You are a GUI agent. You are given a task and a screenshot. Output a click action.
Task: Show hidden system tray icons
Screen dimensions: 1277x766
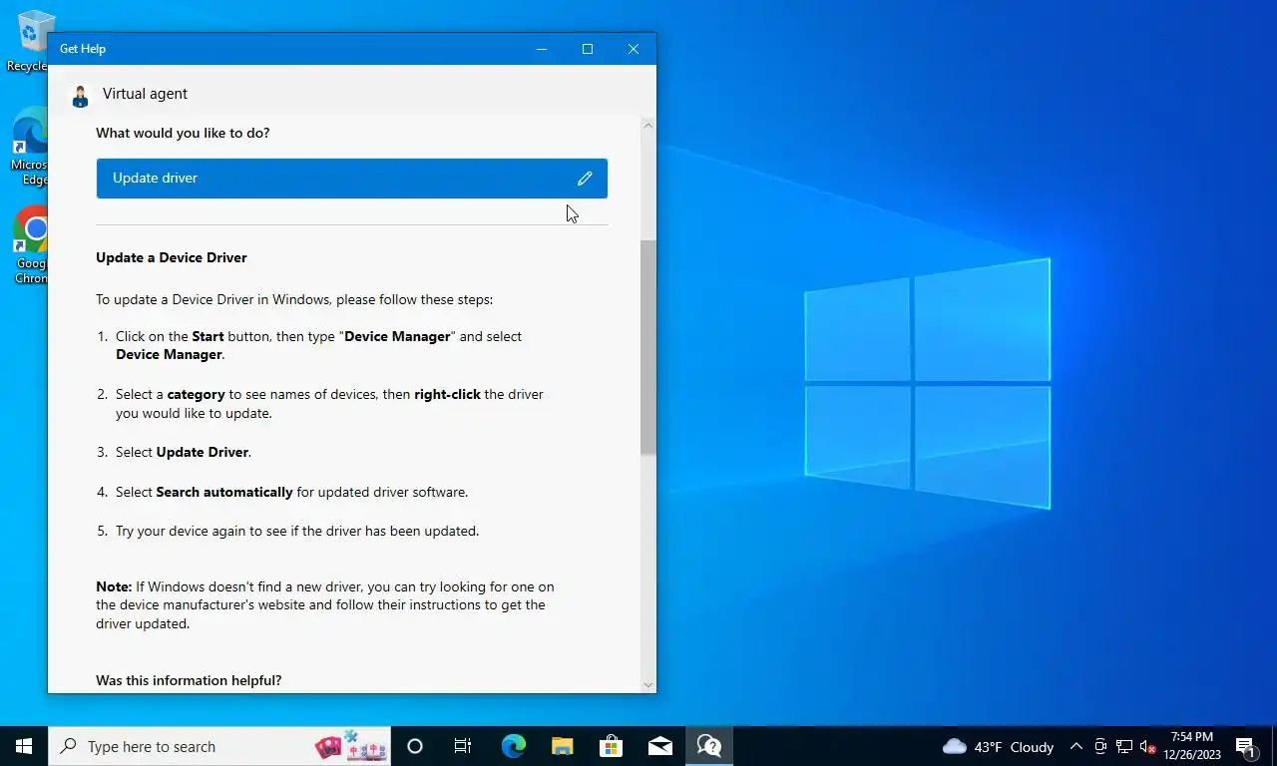click(1075, 746)
